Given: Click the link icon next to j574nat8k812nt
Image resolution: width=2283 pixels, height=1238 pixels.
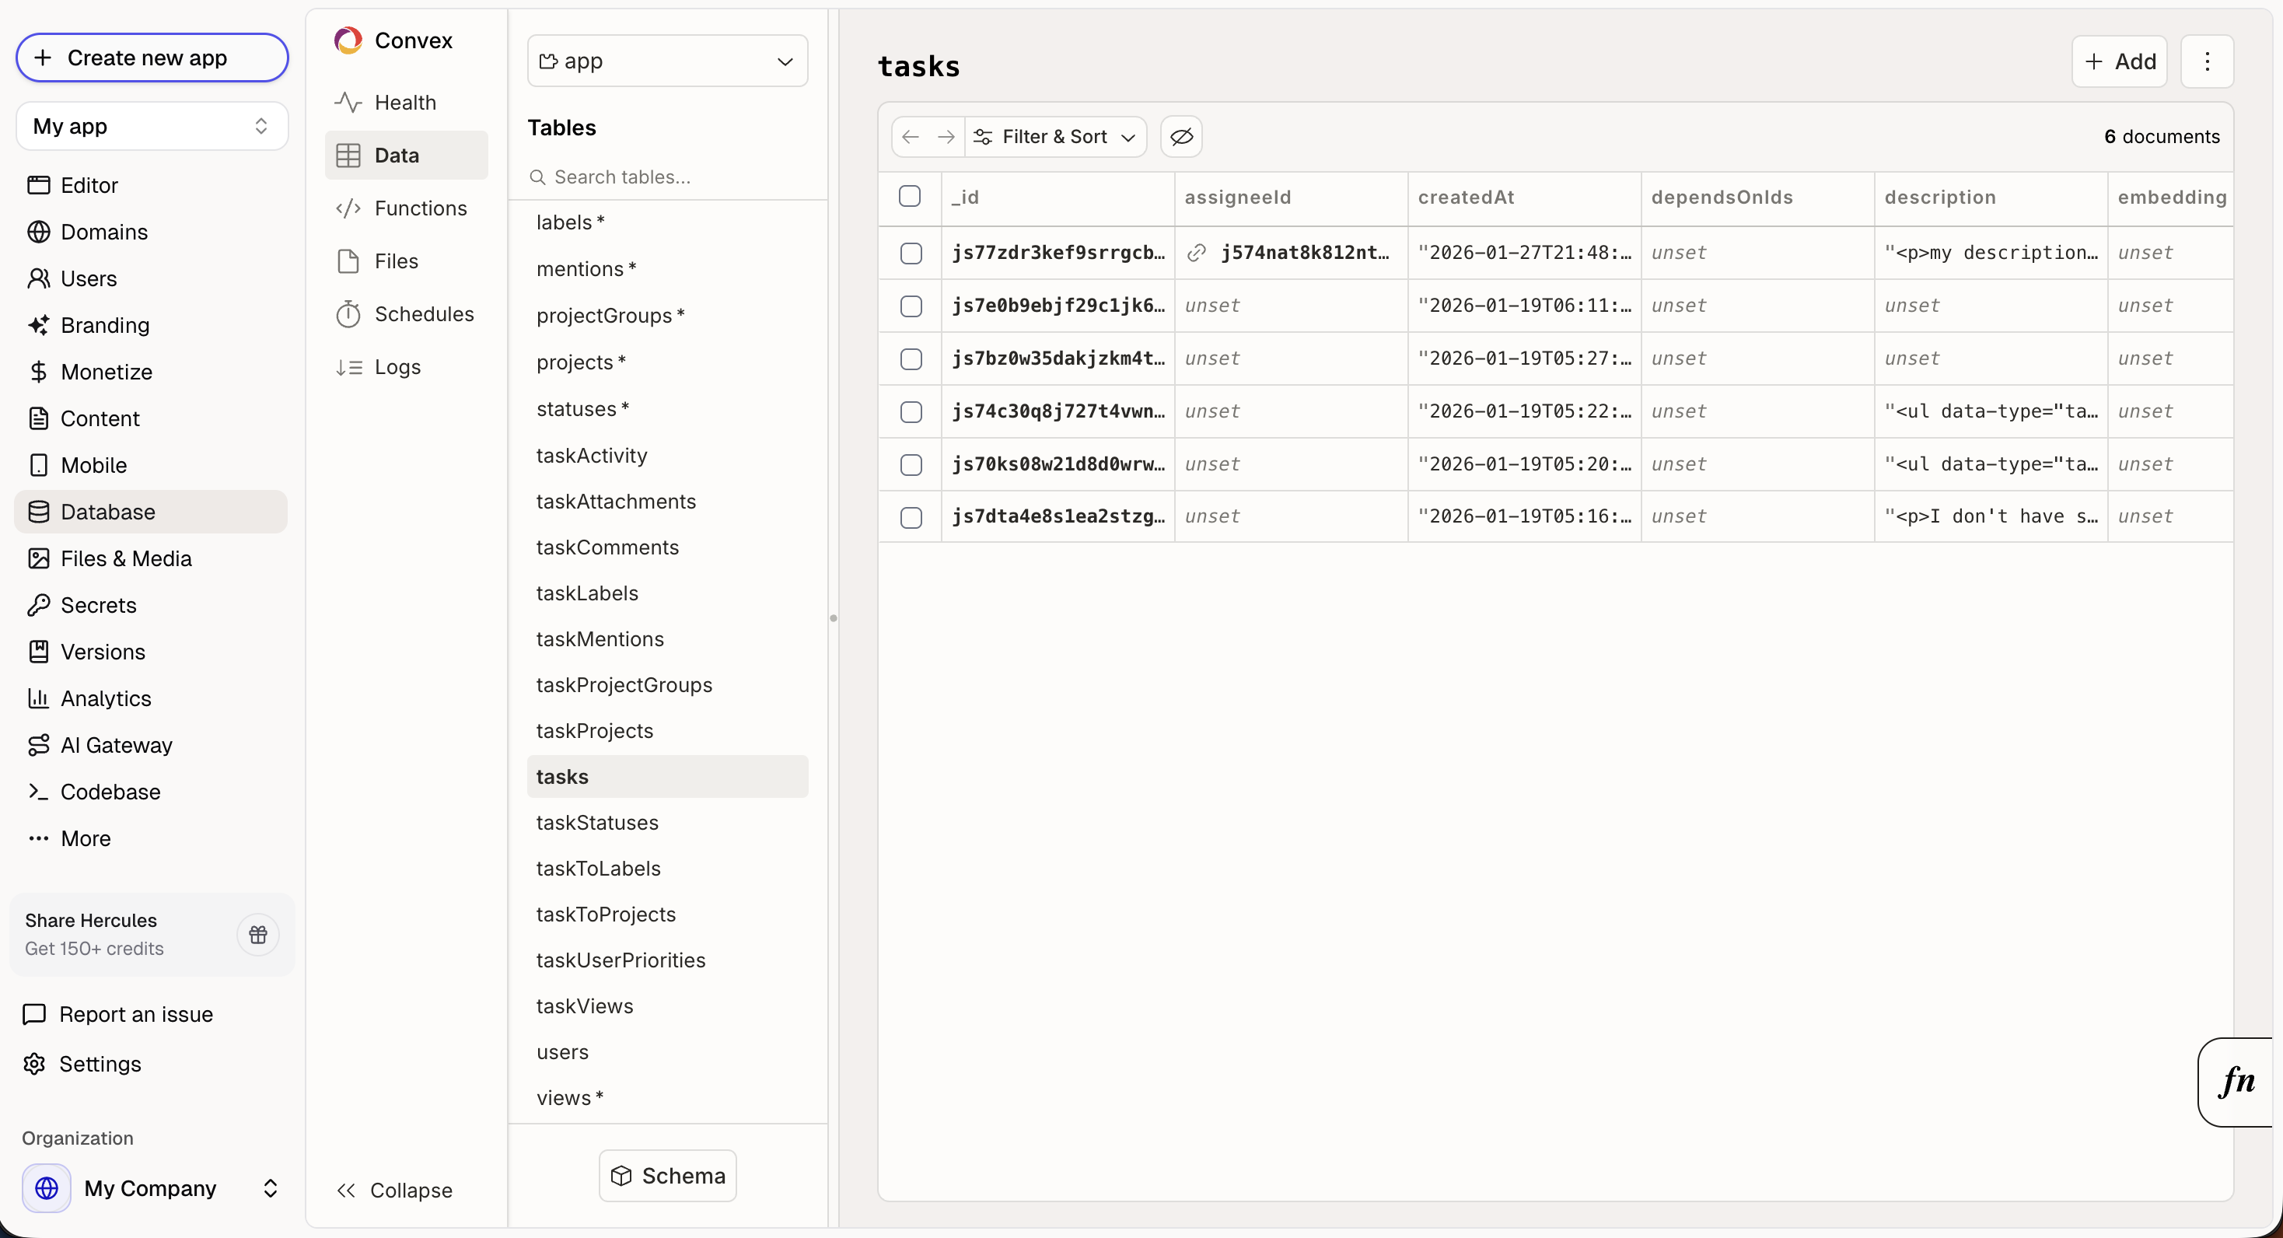Looking at the screenshot, I should point(1196,253).
